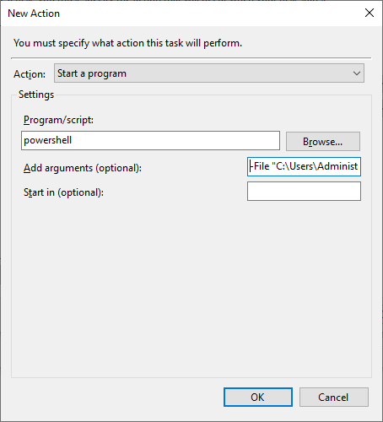Click the 'Settings' group heading
The height and width of the screenshot is (422, 383).
point(36,95)
